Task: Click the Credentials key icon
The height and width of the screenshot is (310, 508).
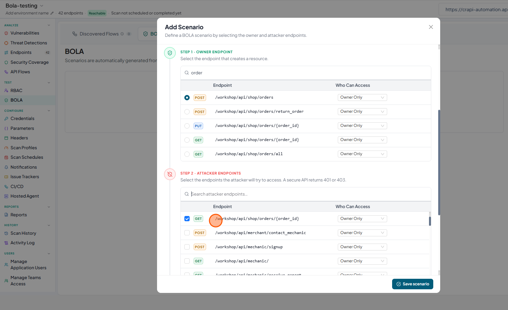Action: (x=6, y=119)
